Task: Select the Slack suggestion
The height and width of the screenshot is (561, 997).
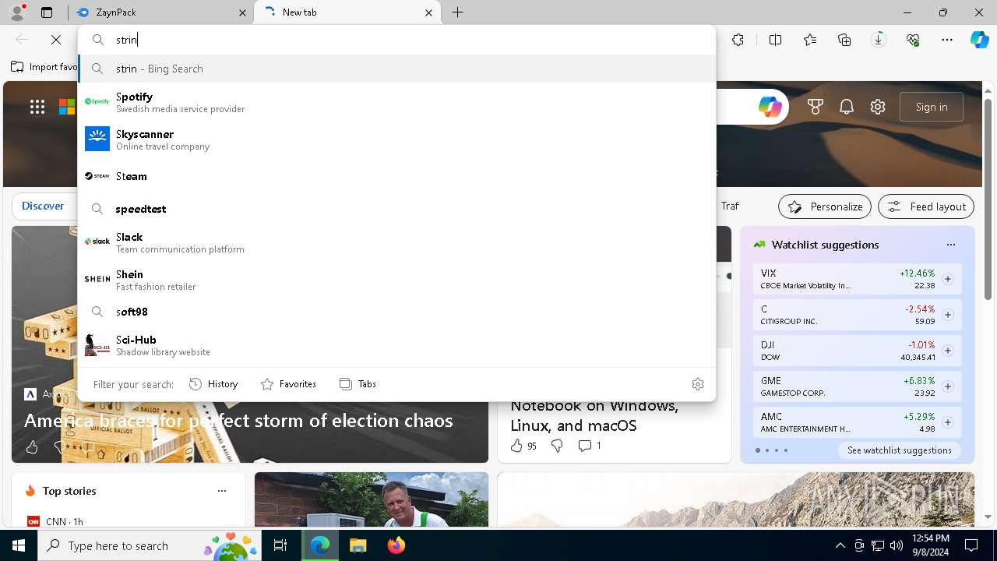Action: click(x=396, y=242)
